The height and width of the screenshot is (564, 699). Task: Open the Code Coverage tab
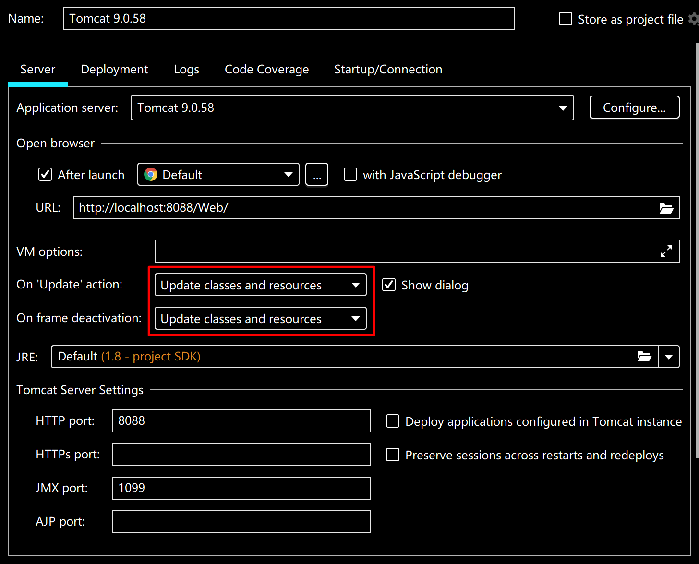(266, 70)
